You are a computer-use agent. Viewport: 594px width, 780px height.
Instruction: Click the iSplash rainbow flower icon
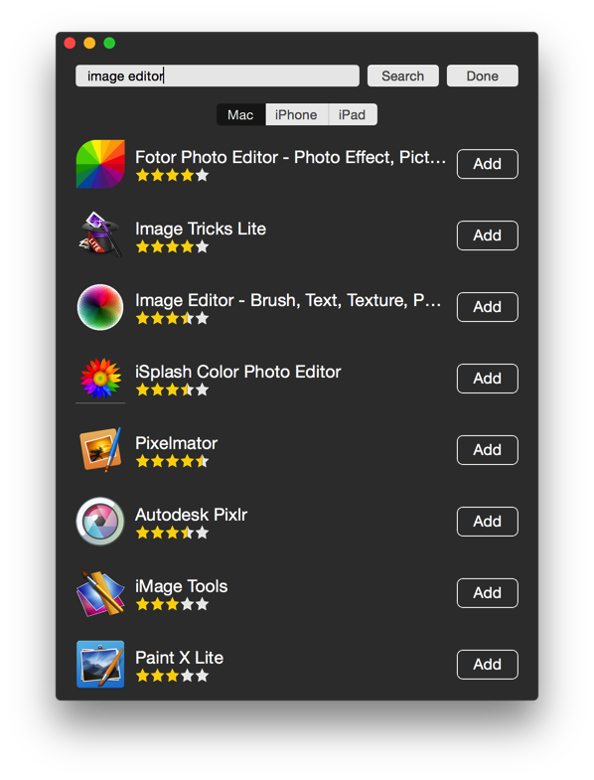coord(100,379)
